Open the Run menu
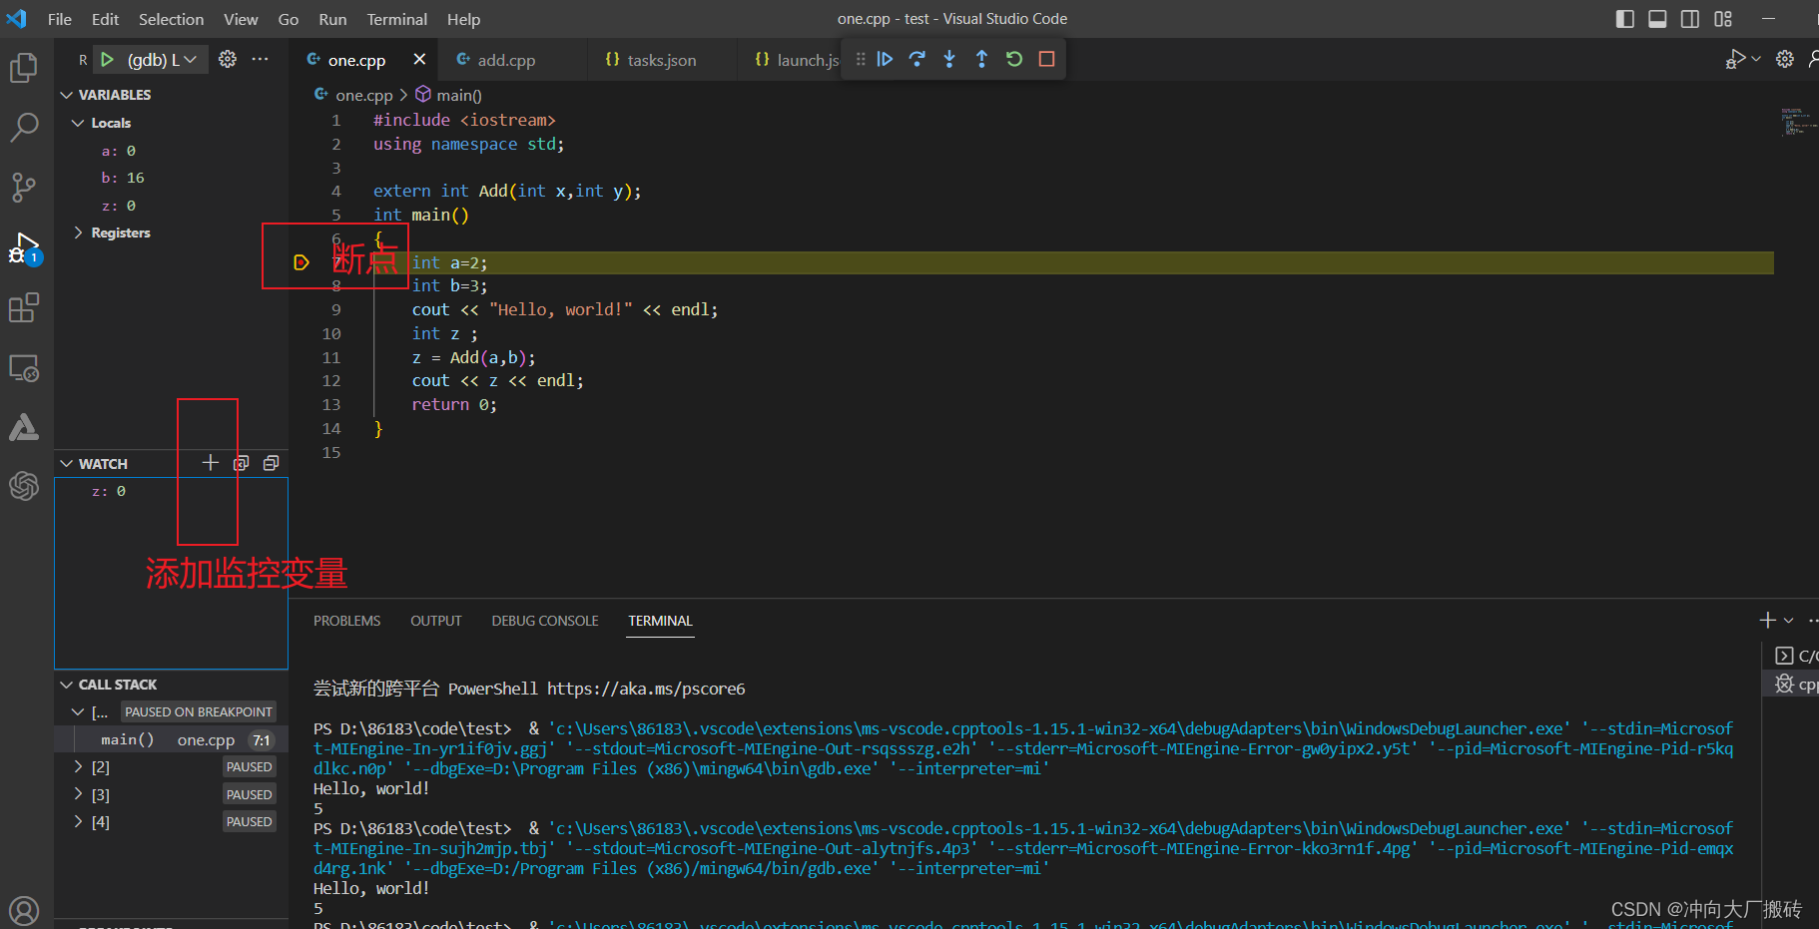The width and height of the screenshot is (1819, 929). coord(332,19)
